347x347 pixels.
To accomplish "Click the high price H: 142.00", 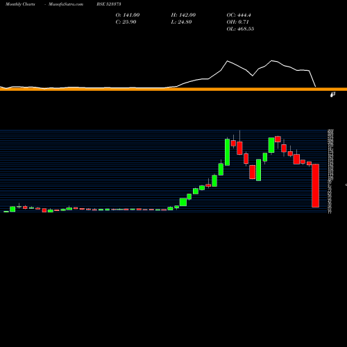I will 183,15.
